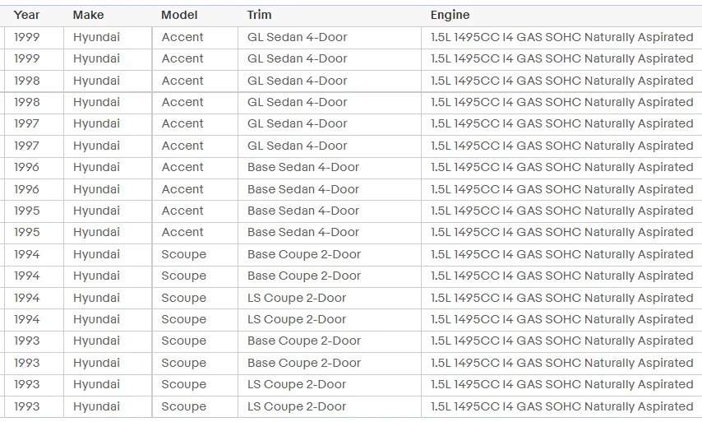This screenshot has width=702, height=422.
Task: Click the engine cell in the last 1993 row
Action: tap(561, 406)
